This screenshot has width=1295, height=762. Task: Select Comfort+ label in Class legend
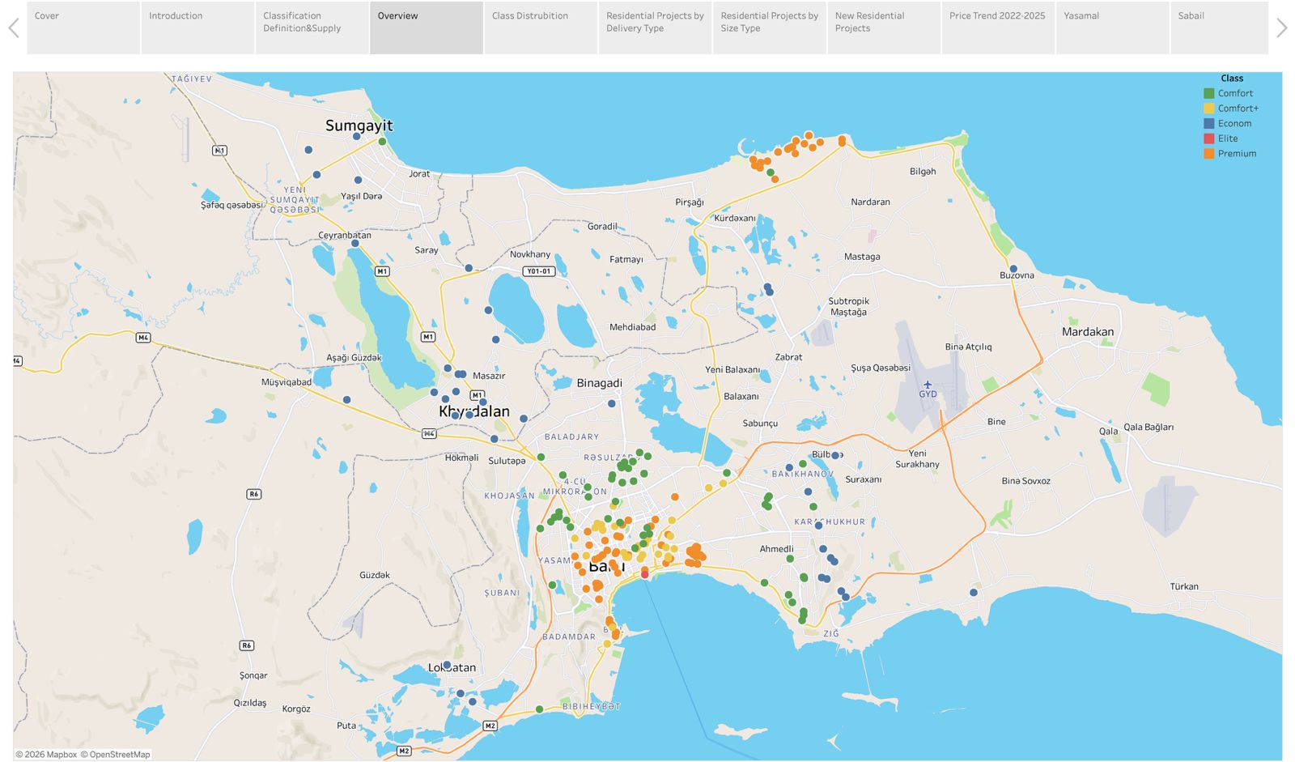(1238, 109)
